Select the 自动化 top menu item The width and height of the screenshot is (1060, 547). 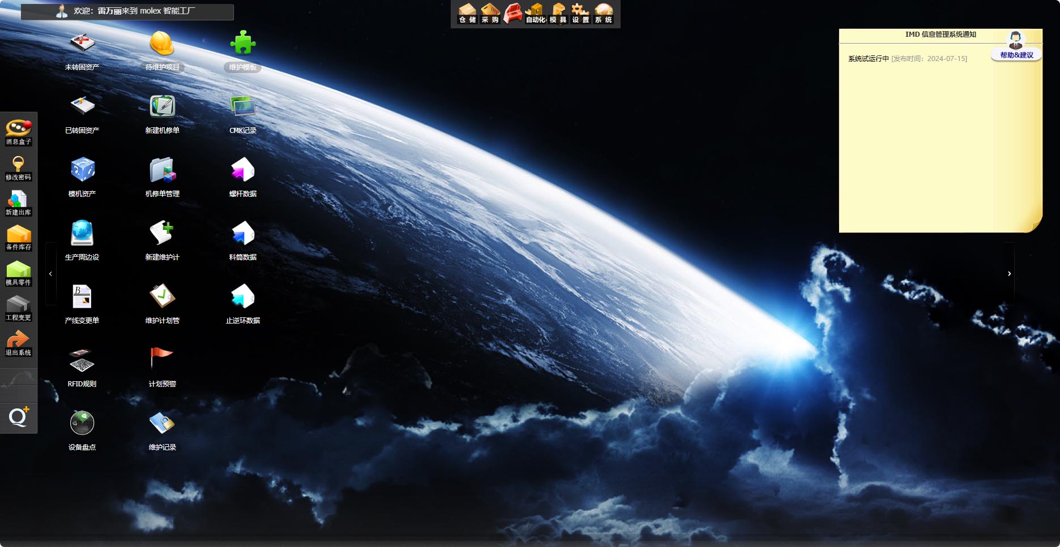pos(535,14)
